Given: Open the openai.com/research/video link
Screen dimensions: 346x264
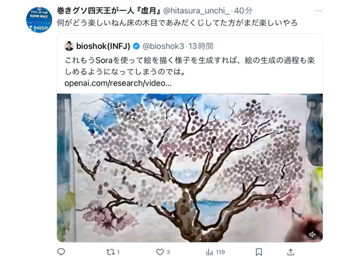Looking at the screenshot, I should tap(118, 83).
